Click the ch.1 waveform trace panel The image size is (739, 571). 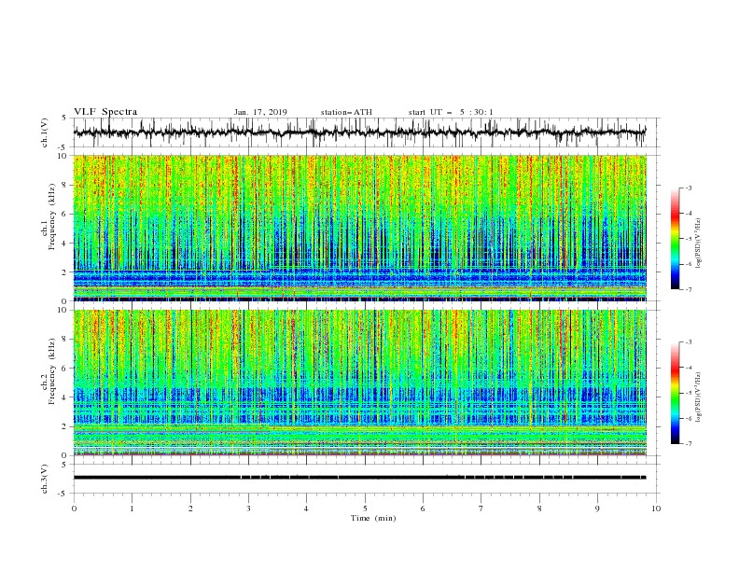(x=366, y=132)
